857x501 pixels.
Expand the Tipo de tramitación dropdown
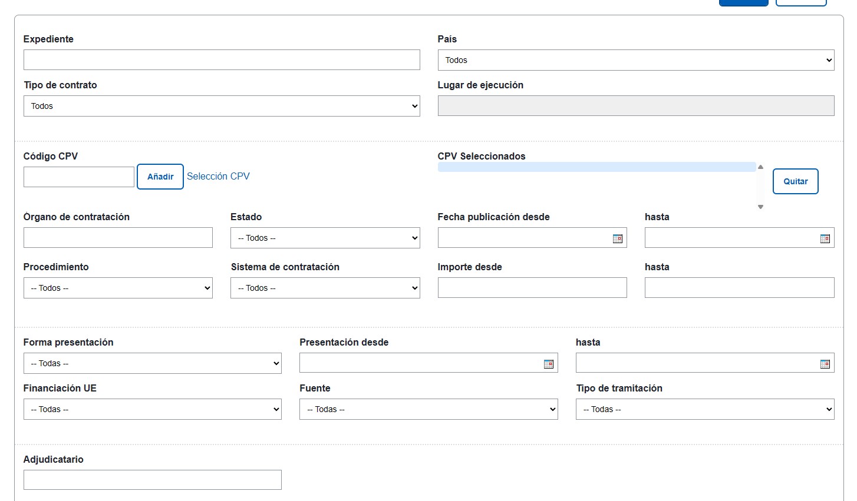click(x=705, y=409)
